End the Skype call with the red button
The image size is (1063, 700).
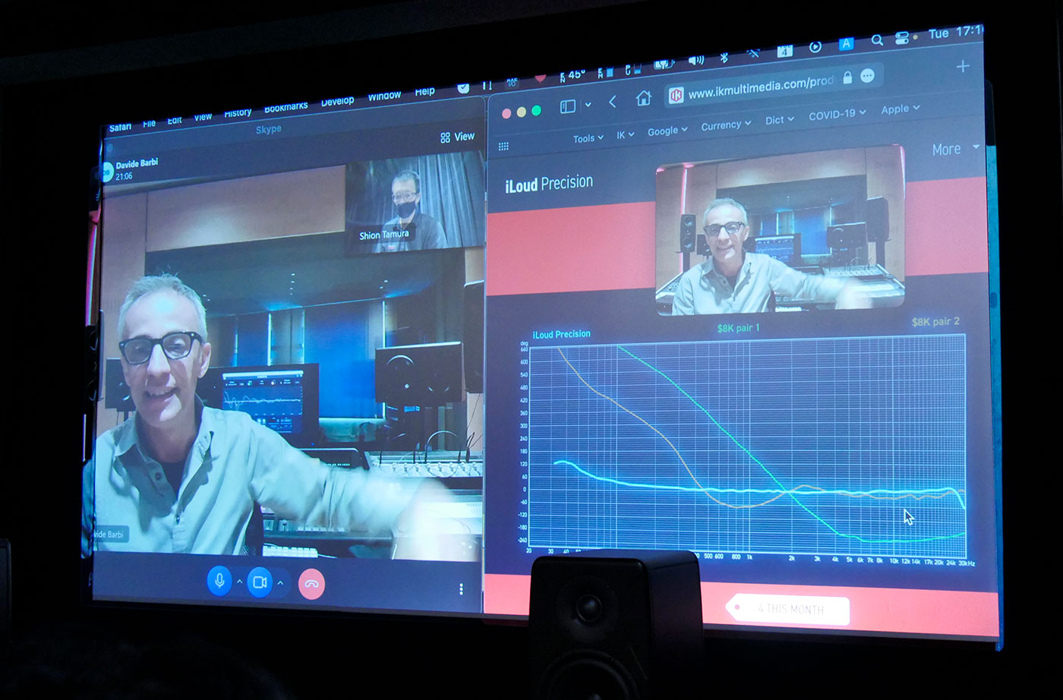(311, 584)
